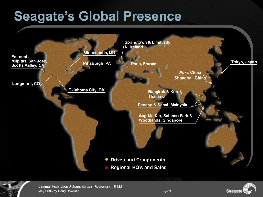Click the dark red legend dot for Regional HQ
The height and width of the screenshot is (197, 263).
tap(106, 167)
